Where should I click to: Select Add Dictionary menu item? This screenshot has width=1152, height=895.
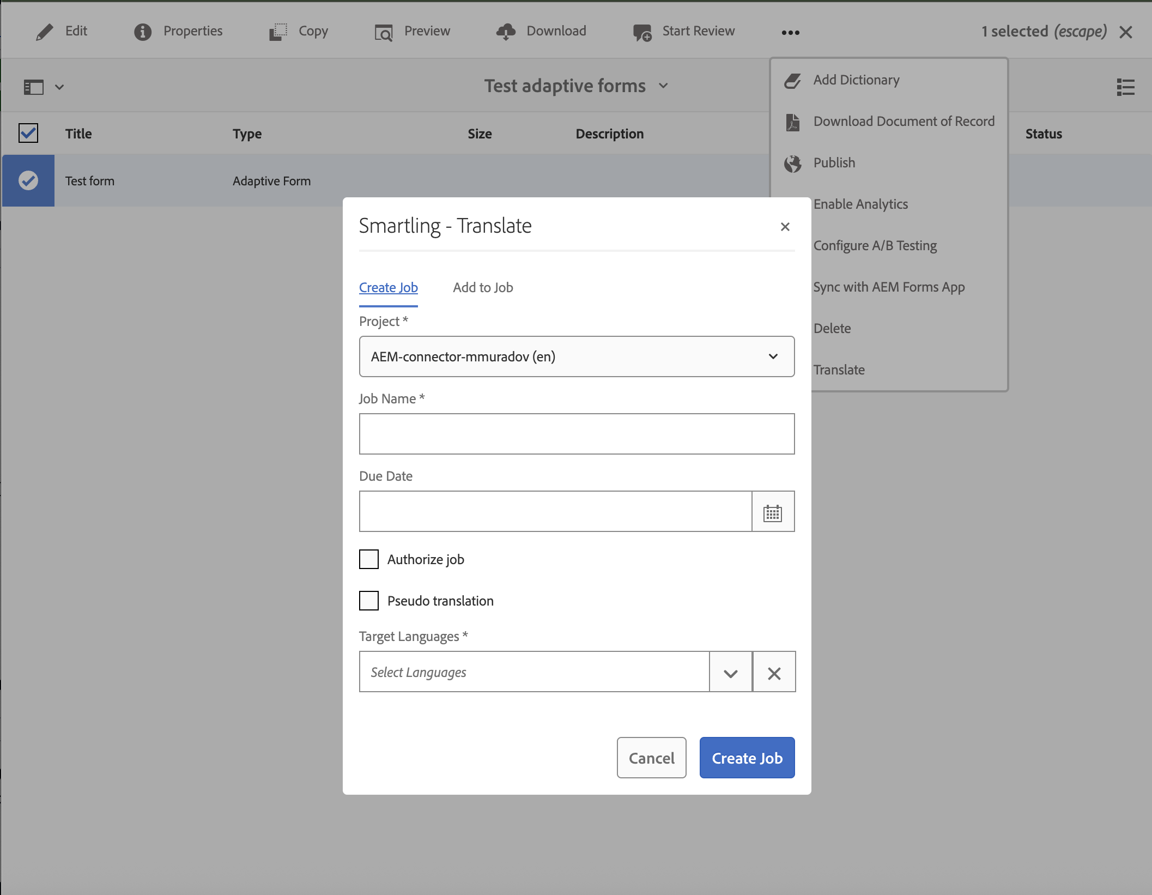click(x=856, y=80)
